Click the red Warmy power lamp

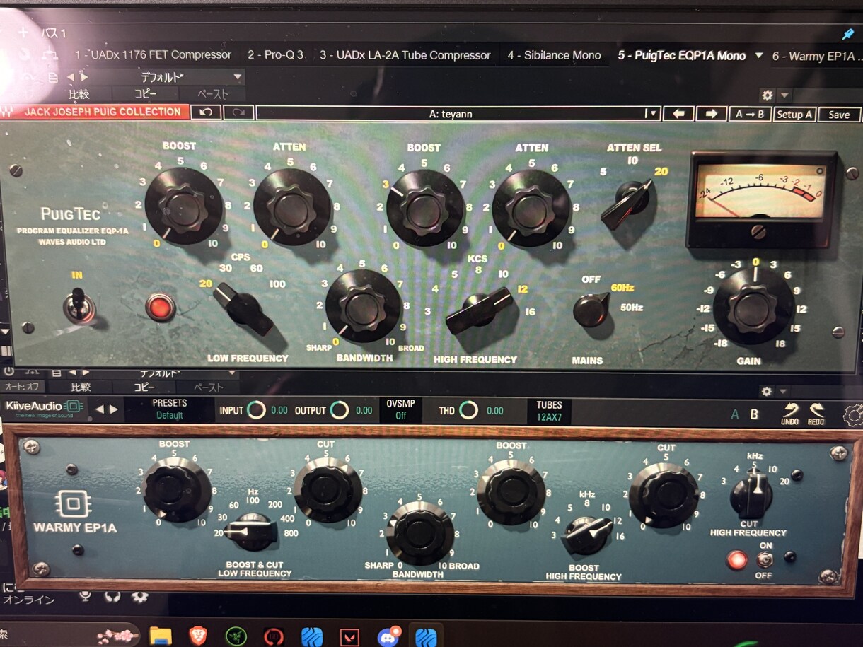pos(737,561)
